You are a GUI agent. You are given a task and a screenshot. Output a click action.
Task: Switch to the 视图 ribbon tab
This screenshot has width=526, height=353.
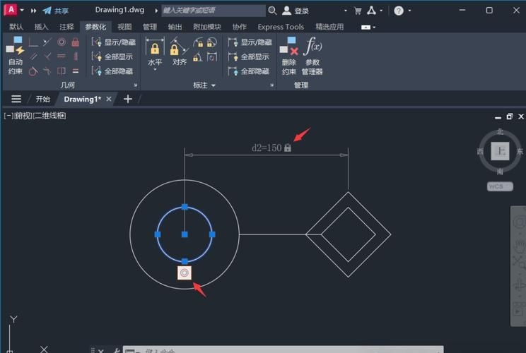pos(124,27)
